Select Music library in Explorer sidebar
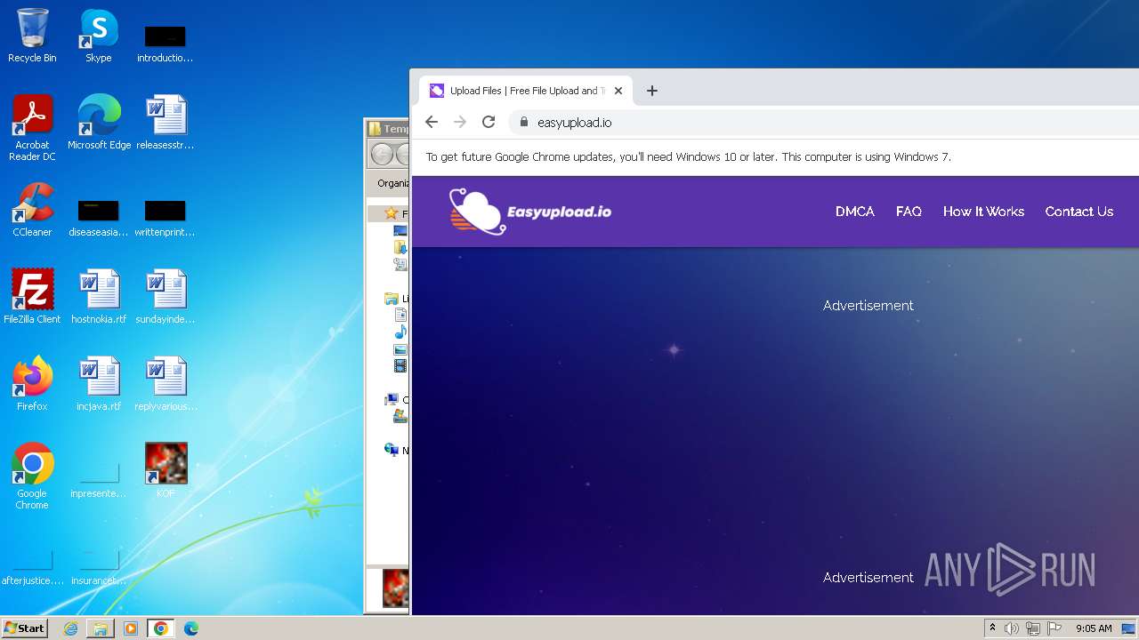The height and width of the screenshot is (640, 1139). coord(400,332)
